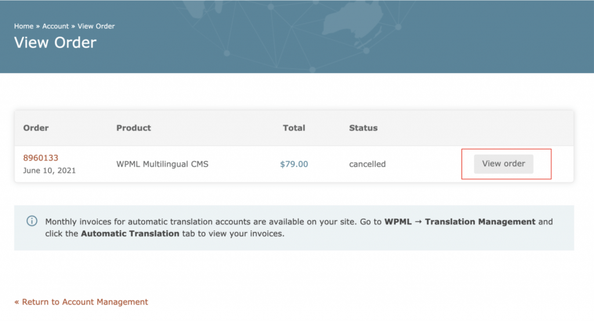Click the Status column header

[x=363, y=128]
